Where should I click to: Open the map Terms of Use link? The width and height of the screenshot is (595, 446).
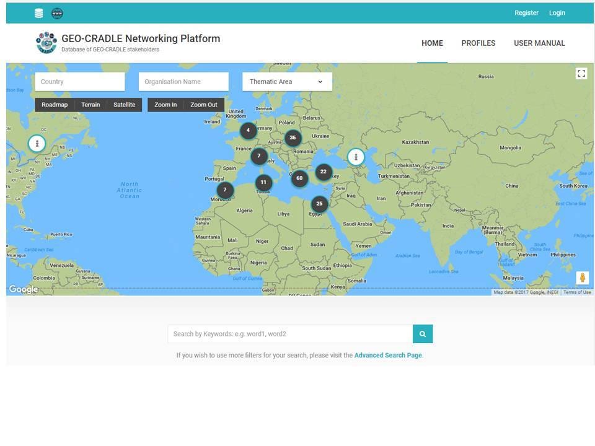577,292
